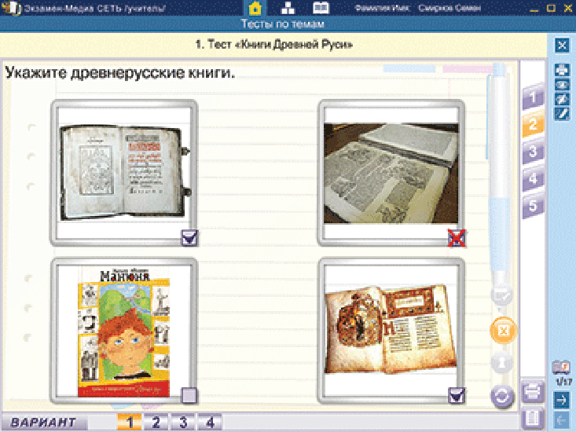Viewport: 576px width, 432px height.
Task: Click the question text Укажите древнерусские книги
Action: pos(119,73)
